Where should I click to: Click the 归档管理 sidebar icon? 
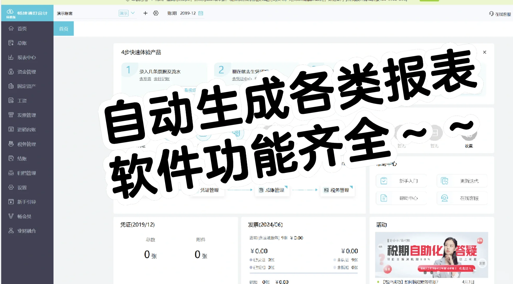11,173
